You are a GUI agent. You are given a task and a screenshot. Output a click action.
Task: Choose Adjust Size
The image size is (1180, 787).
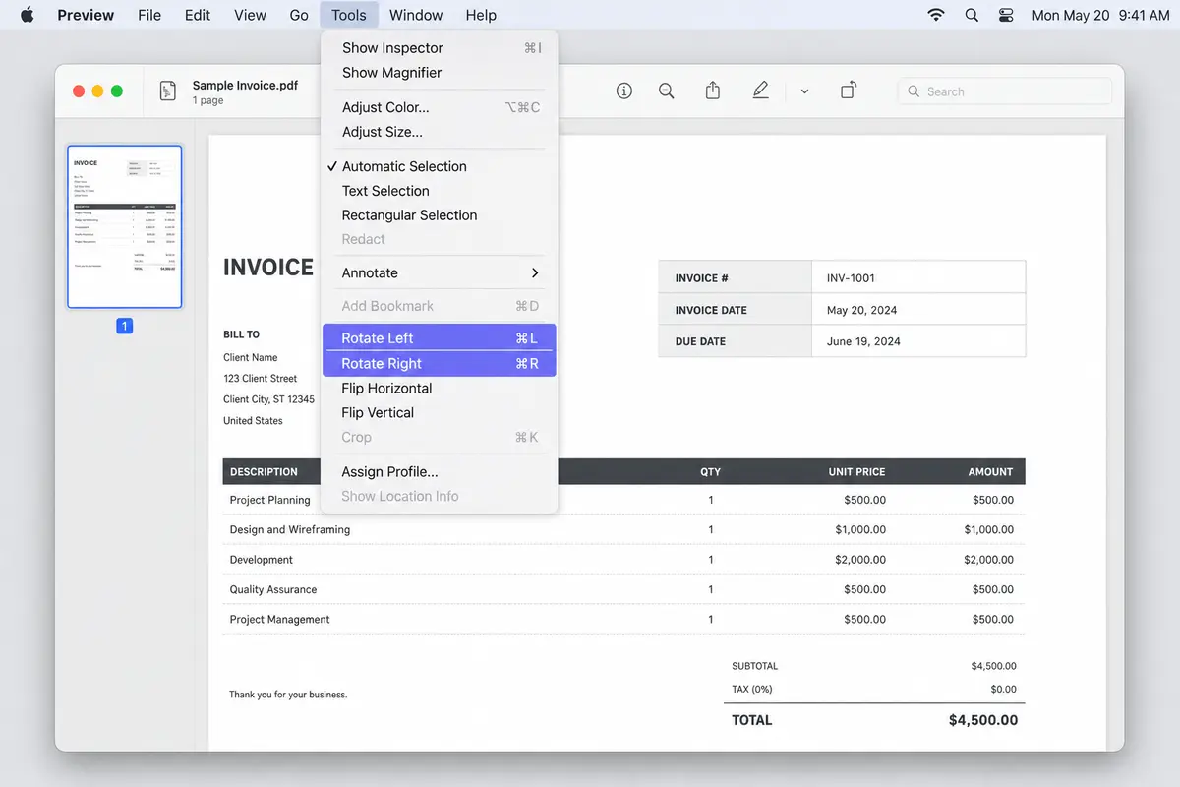(x=440, y=132)
